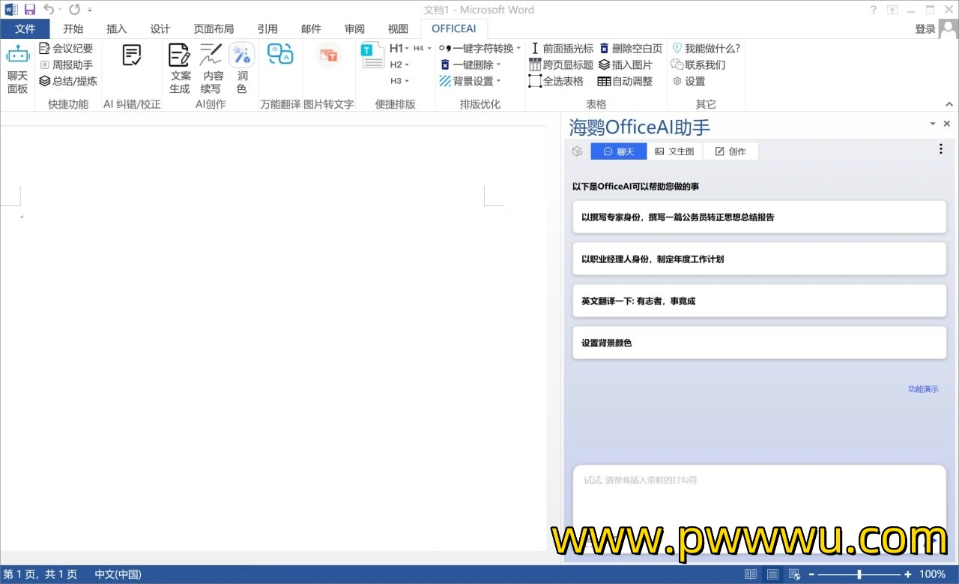The width and height of the screenshot is (959, 584).
Task: Switch to Read Mode view in status bar
Action: pos(751,575)
